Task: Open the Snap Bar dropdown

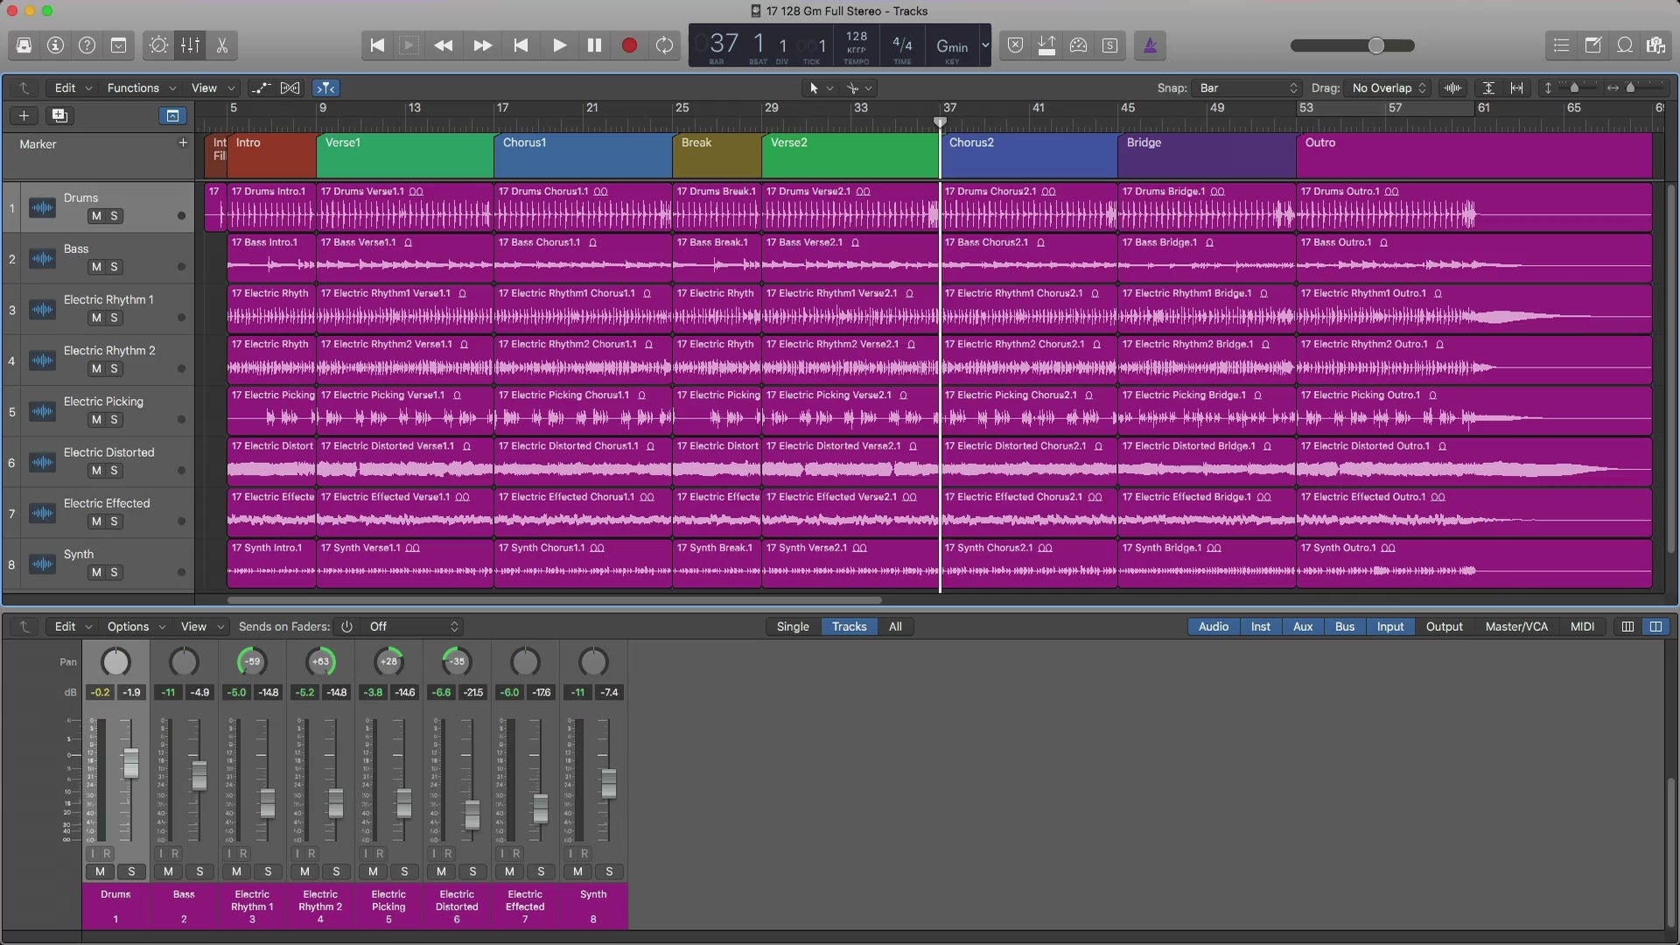Action: (x=1248, y=88)
